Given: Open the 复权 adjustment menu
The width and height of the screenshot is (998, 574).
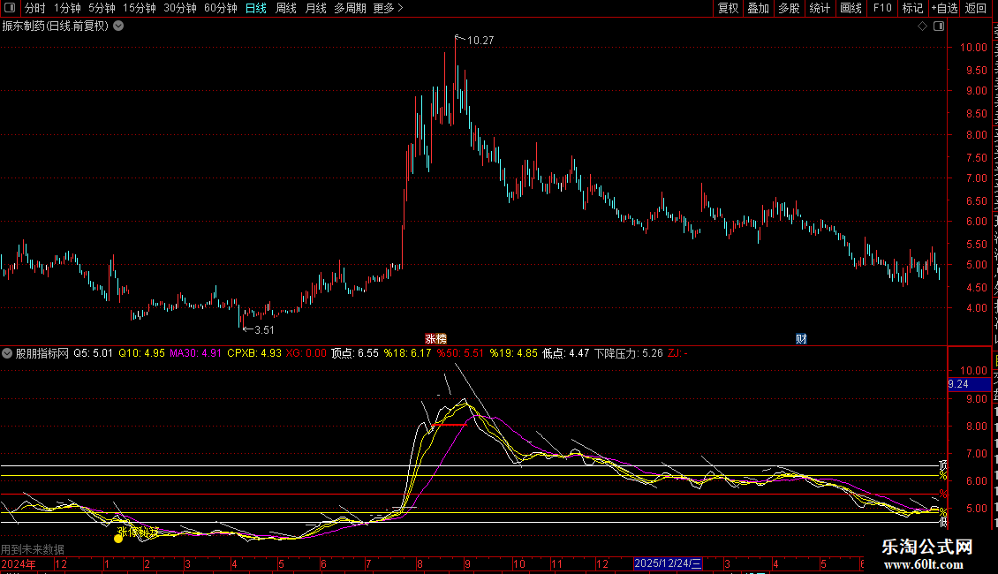Looking at the screenshot, I should point(728,8).
